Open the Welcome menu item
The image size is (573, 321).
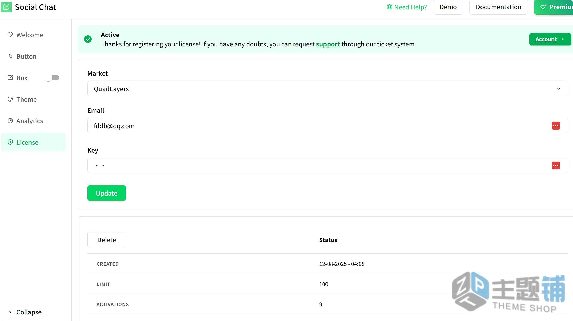[33, 35]
